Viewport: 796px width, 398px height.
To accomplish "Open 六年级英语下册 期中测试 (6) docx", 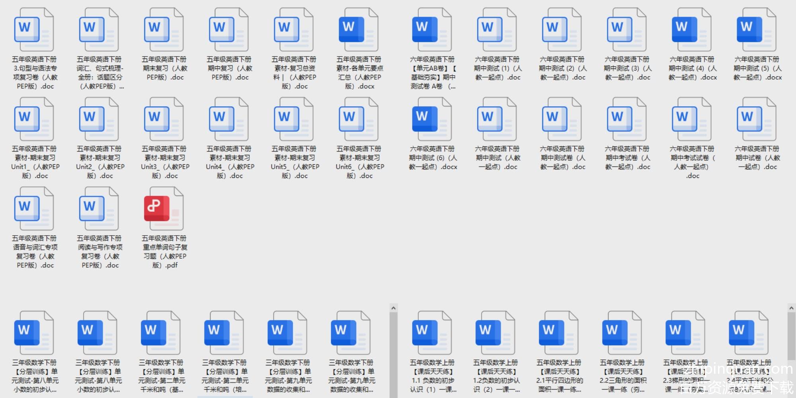I will pyautogui.click(x=432, y=134).
